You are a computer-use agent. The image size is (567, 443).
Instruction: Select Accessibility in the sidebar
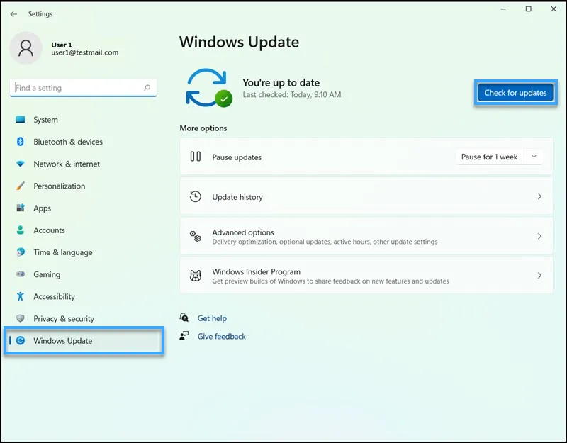[x=84, y=296]
